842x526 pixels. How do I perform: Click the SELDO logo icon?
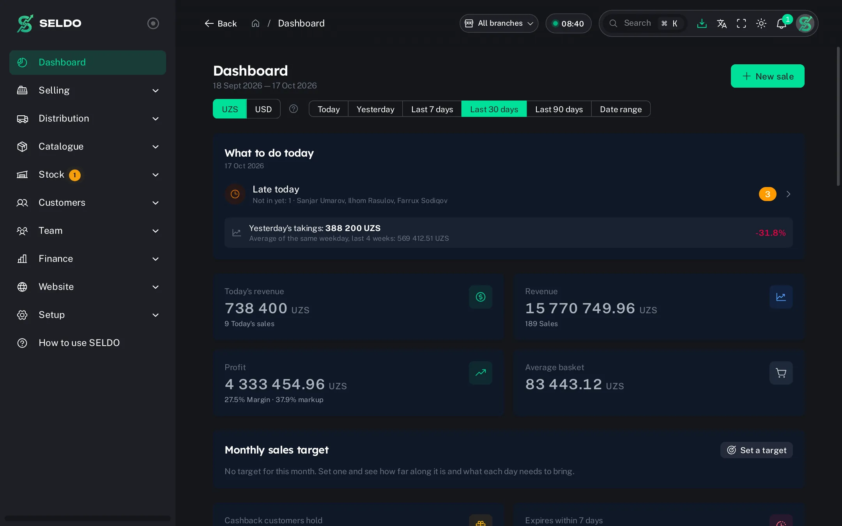point(25,23)
